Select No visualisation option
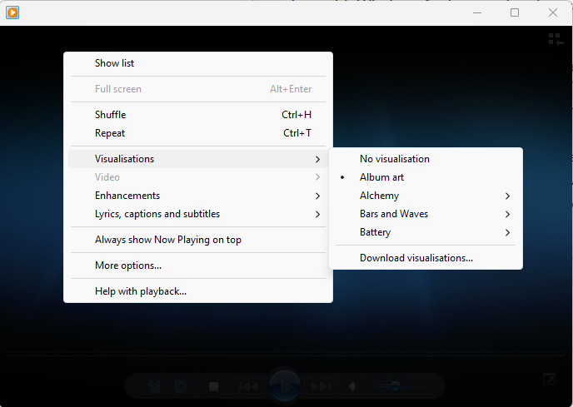The image size is (573, 407). [x=426, y=159]
